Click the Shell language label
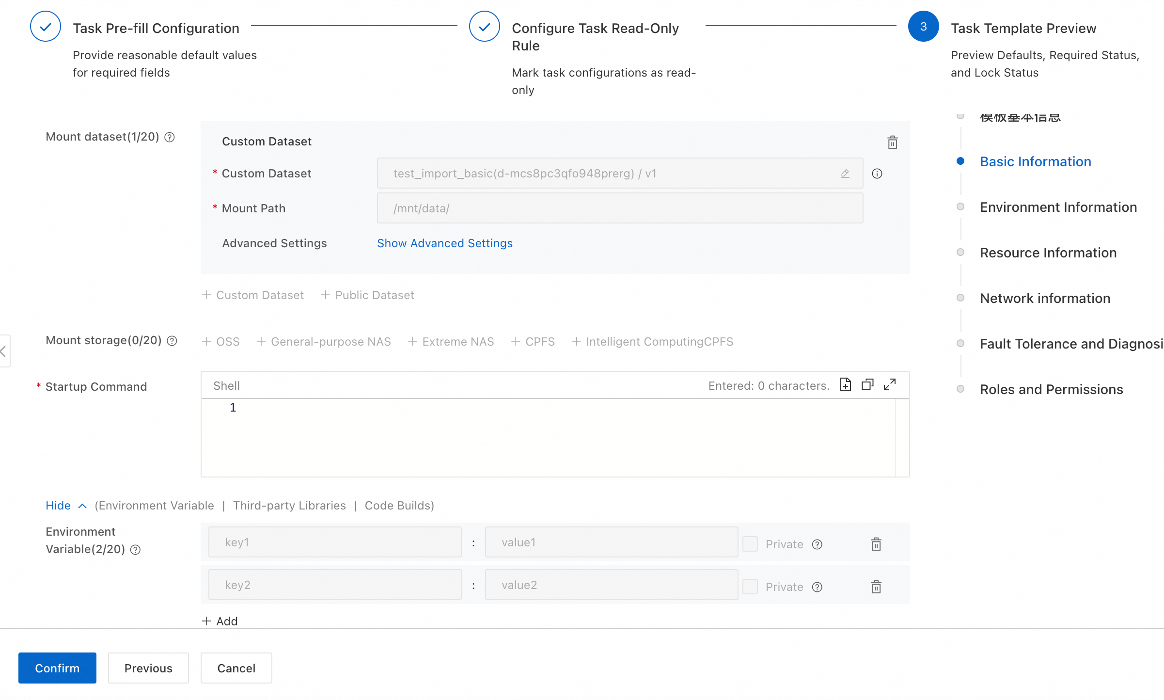Viewport: 1164px width, 700px height. (226, 386)
